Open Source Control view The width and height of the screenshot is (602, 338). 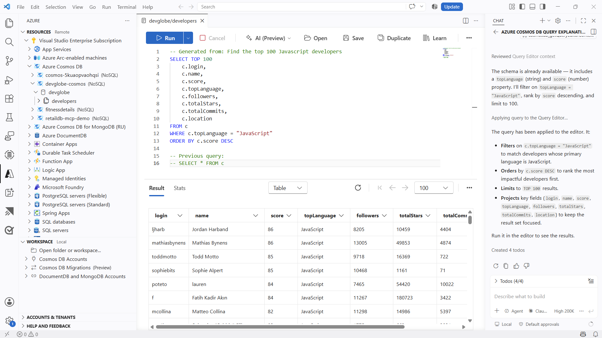point(9,61)
